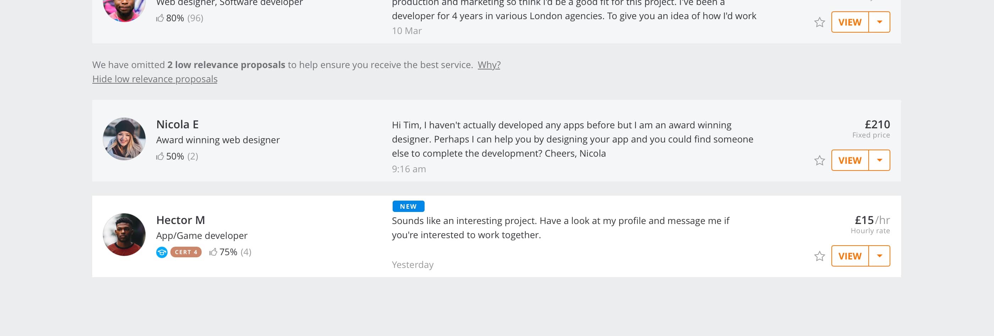This screenshot has height=336, width=994.
Task: Toggle the favorite star for Hector M
Action: tap(819, 256)
